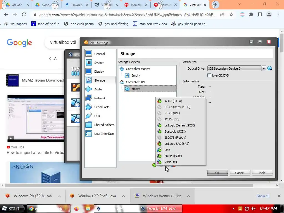Open the Chrome extensions puzzle menu
284x213 pixels.
coord(251,15)
